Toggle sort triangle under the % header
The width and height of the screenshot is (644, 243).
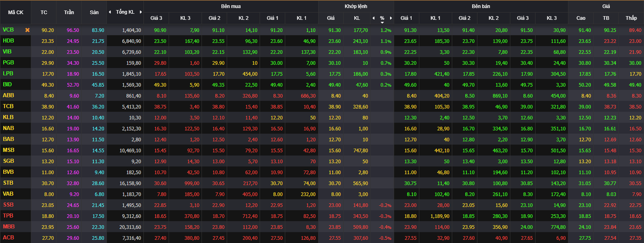382,23
